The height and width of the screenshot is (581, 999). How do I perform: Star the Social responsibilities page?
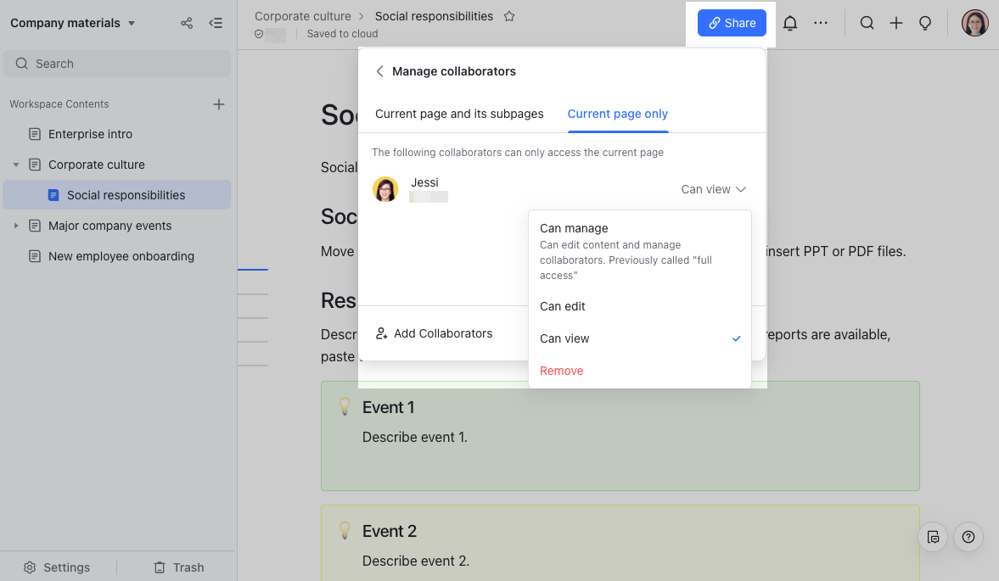pos(508,15)
